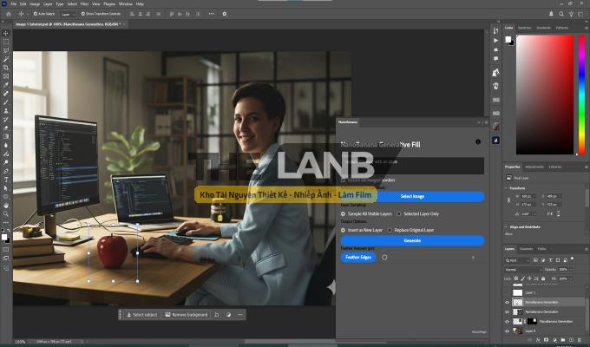The image size is (590, 347).
Task: Select the Move tool in the toolbar
Action: click(x=6, y=33)
